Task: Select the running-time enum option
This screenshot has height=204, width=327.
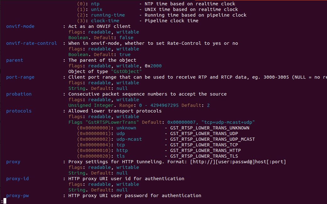Action: coord(108,15)
